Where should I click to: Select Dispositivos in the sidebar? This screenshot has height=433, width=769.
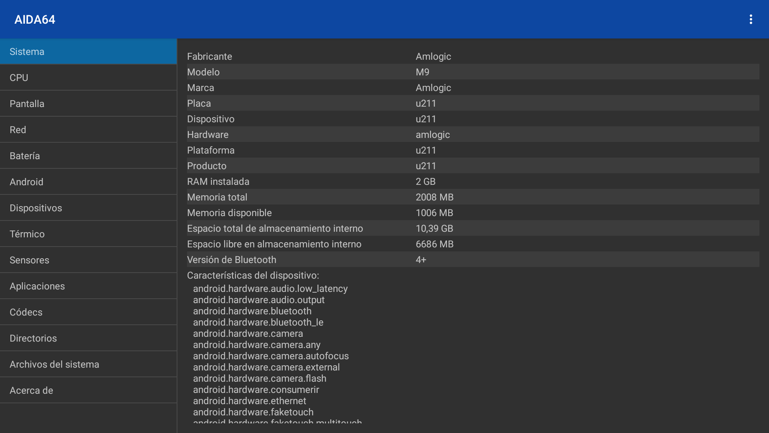point(88,208)
